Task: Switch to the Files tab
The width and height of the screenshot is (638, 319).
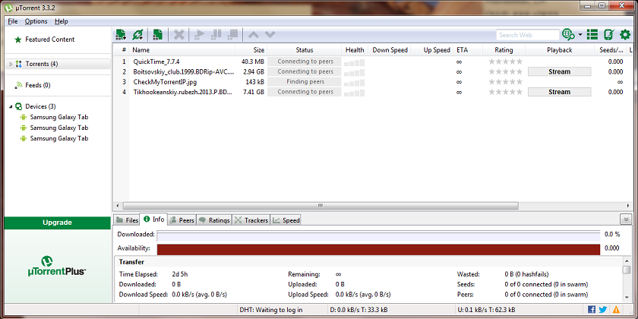Action: click(x=127, y=220)
